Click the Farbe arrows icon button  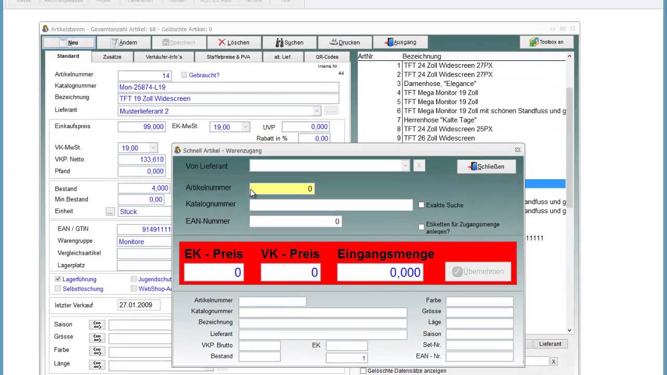pyautogui.click(x=97, y=351)
